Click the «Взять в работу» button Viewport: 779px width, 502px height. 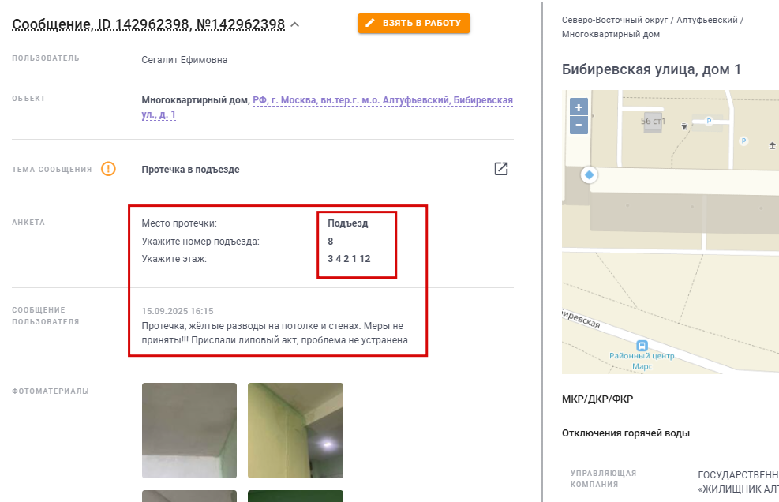pos(414,24)
